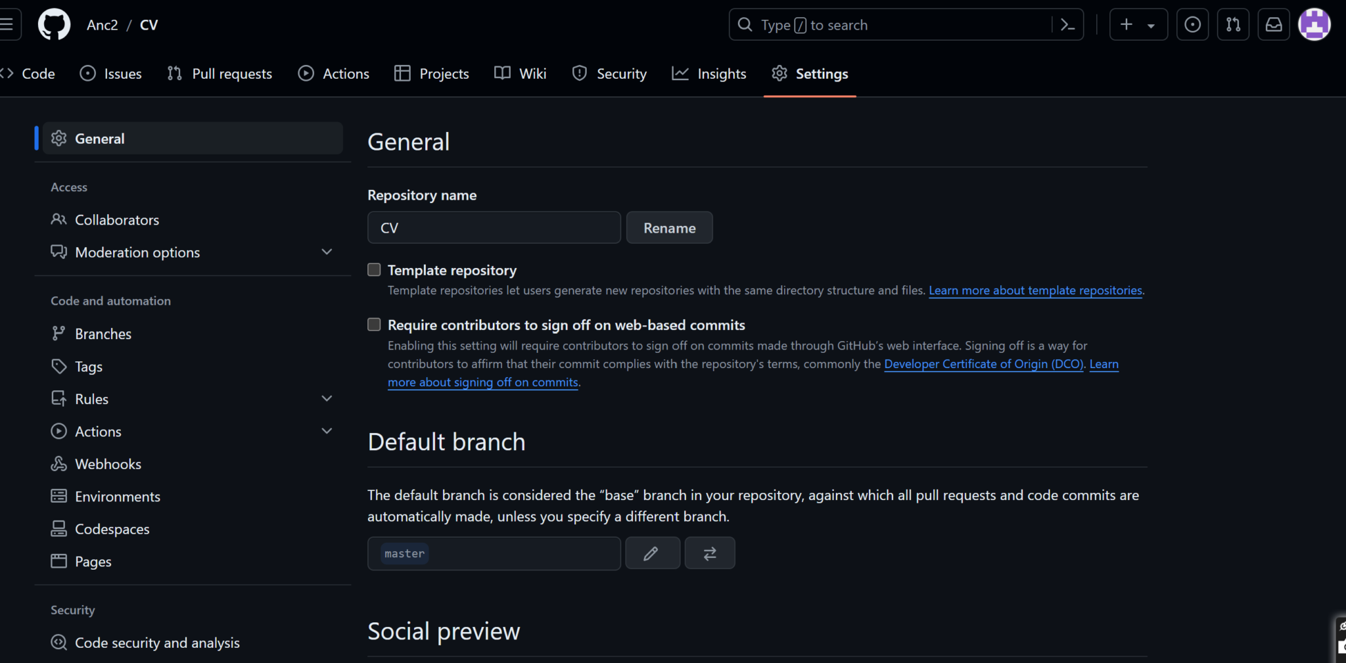Screen dimensions: 1346x663
Task: Click the Rename button
Action: point(669,228)
